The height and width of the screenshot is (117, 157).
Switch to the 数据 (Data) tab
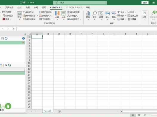tap(28, 7)
